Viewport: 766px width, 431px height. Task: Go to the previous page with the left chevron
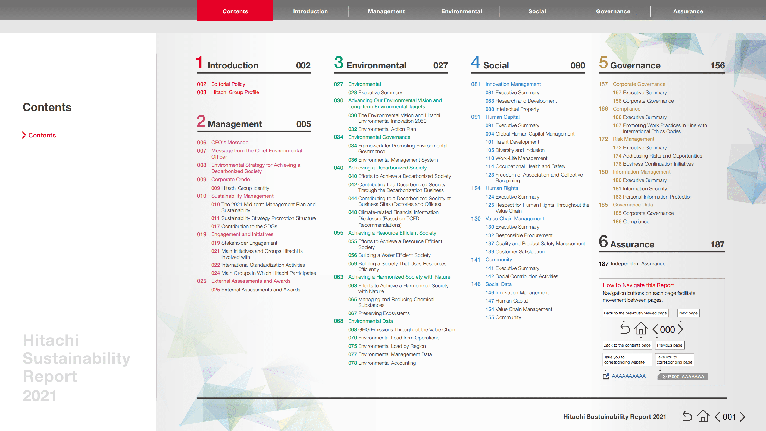(717, 417)
